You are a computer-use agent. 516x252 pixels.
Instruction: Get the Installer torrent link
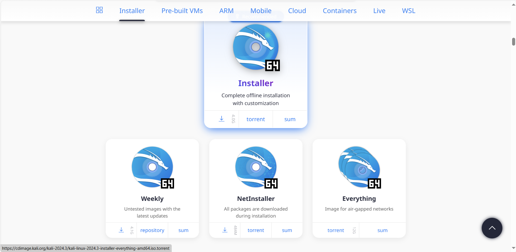click(x=256, y=119)
